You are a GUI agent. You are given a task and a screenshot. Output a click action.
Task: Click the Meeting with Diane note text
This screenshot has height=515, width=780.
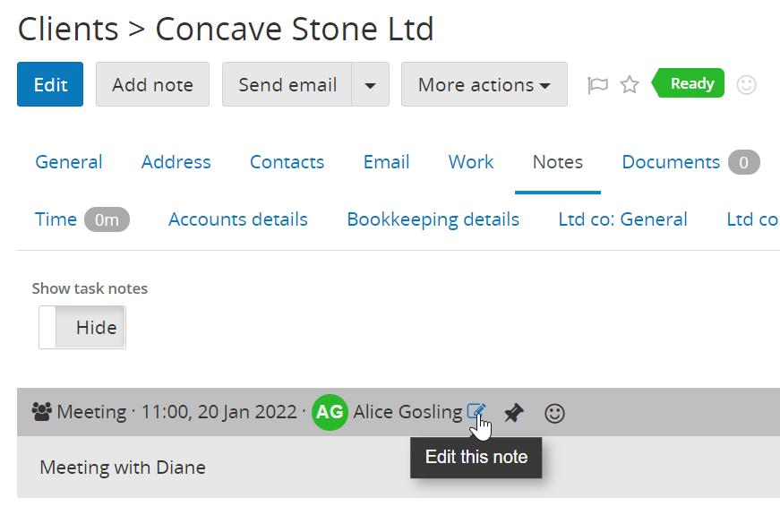click(x=123, y=468)
